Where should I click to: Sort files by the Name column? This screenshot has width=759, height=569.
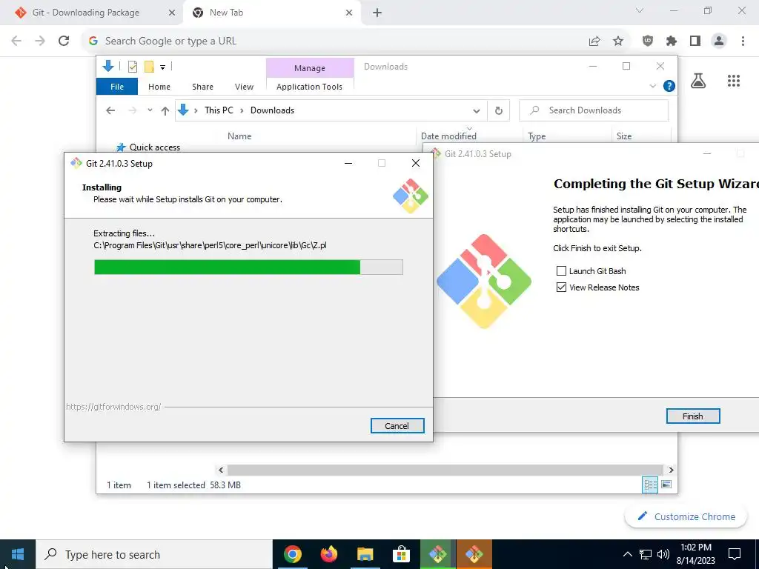(x=239, y=136)
